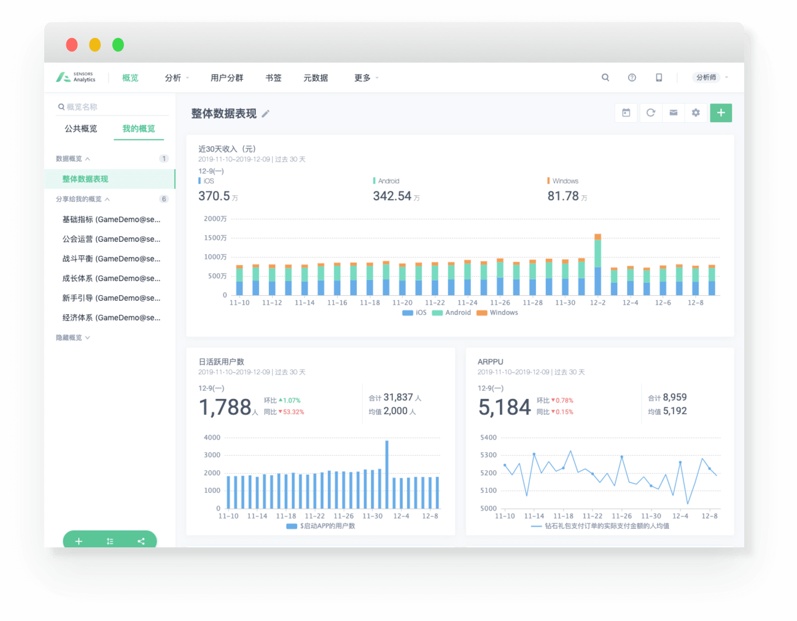Toggle the Windows series in chart legend
This screenshot has width=797, height=621.
(x=497, y=313)
